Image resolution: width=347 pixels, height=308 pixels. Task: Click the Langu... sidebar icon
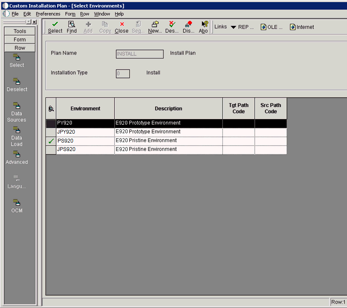pyautogui.click(x=17, y=178)
